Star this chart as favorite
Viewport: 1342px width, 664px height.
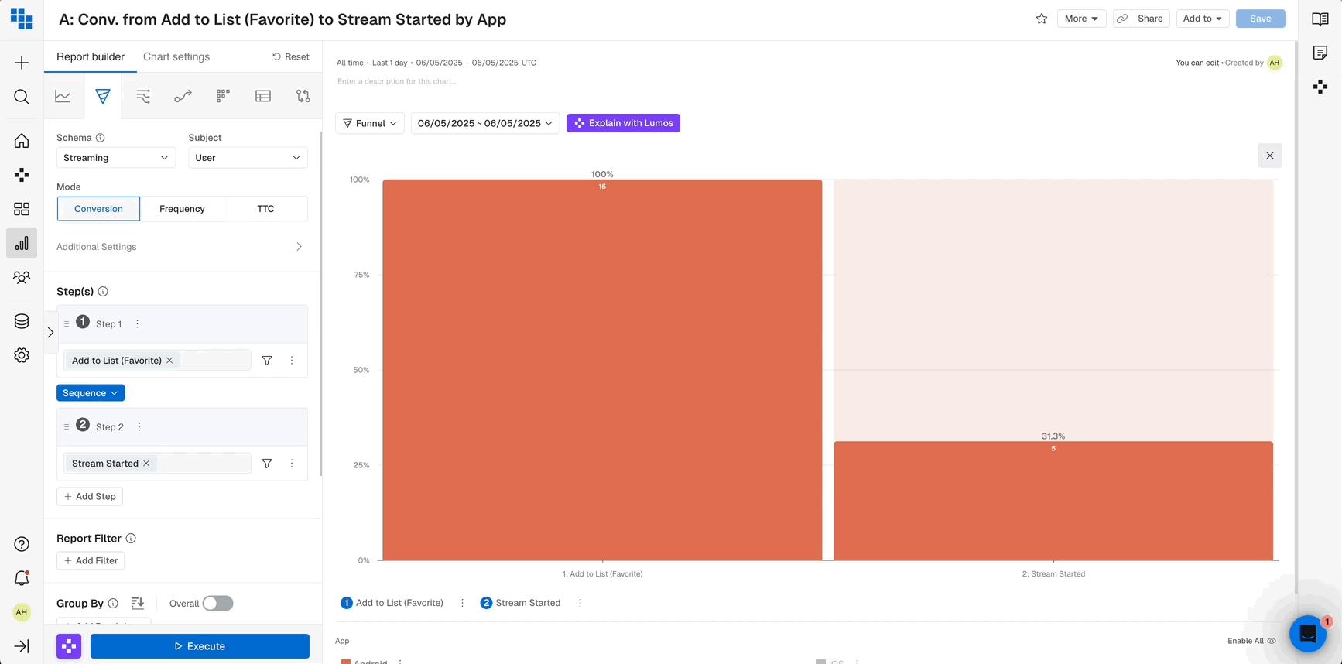click(1042, 19)
